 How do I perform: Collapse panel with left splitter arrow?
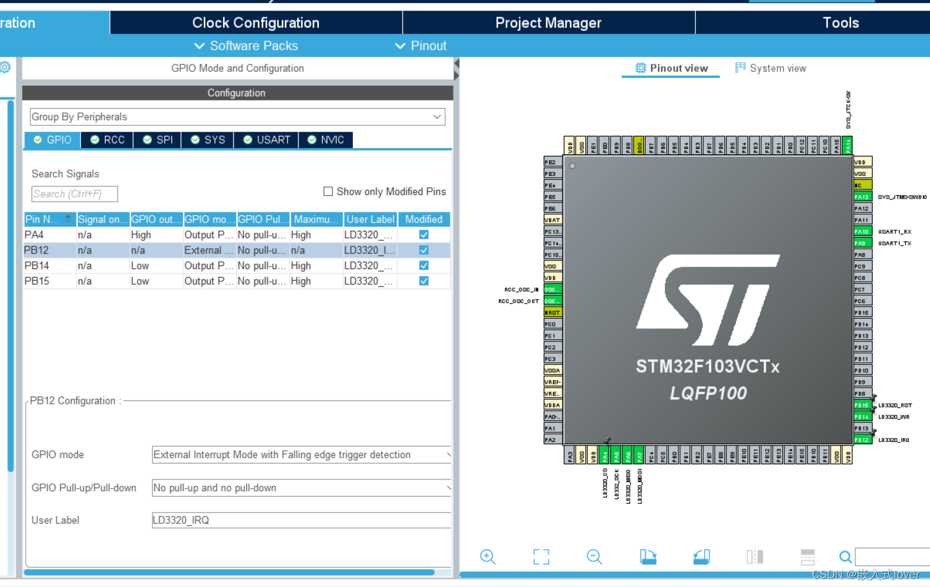pos(457,64)
